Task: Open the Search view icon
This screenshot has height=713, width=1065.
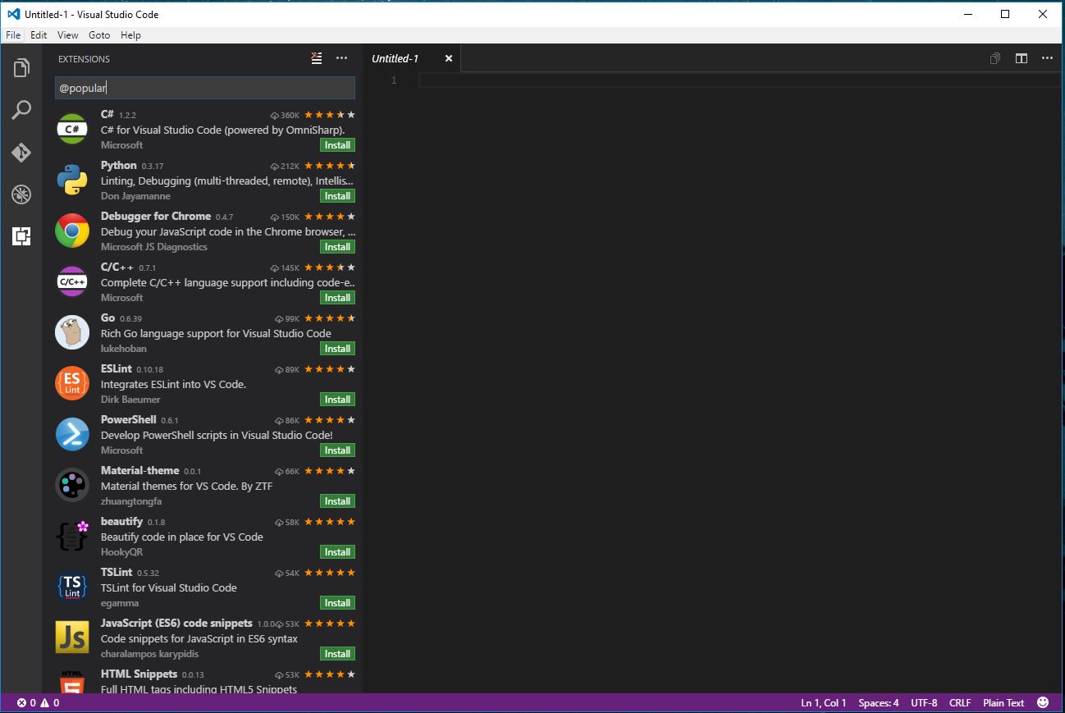Action: (21, 110)
